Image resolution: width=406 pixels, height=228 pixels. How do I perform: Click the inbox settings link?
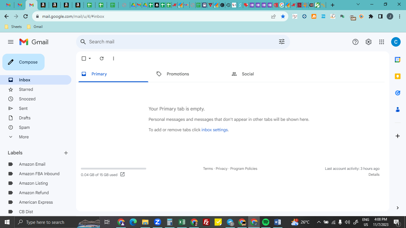215,130
